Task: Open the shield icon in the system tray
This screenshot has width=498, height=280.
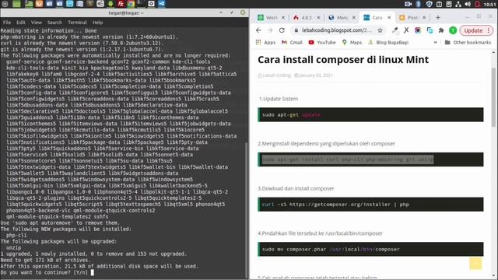Action: pyautogui.click(x=429, y=4)
